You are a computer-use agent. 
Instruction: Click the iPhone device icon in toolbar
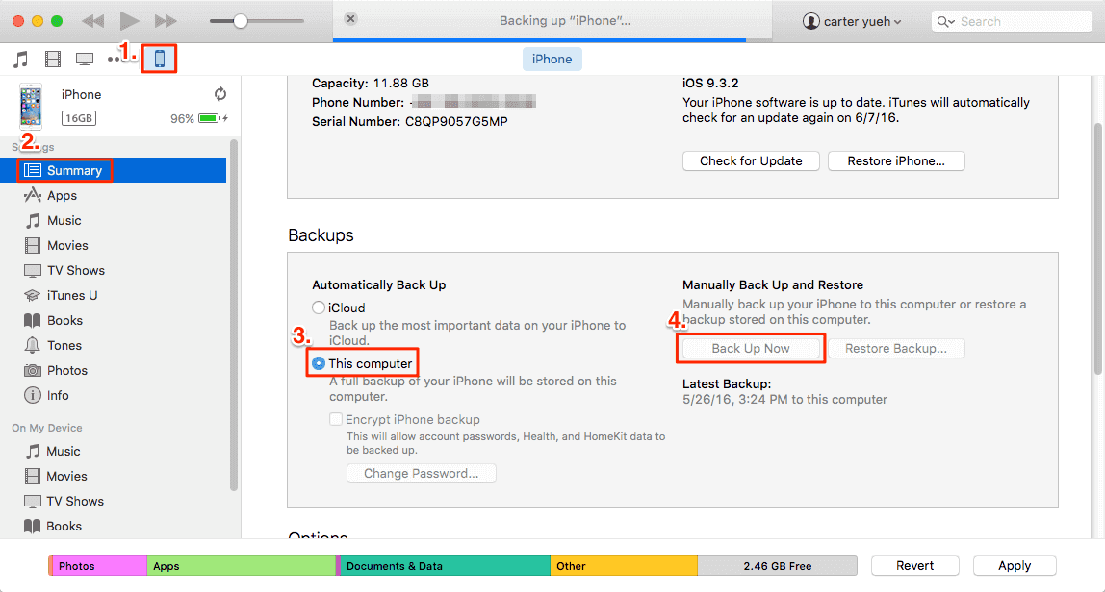pos(159,58)
